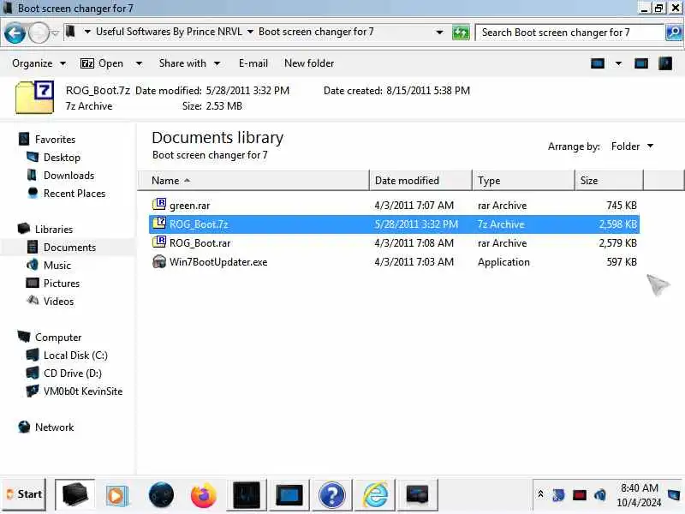Click the E-mail toolbar button
685x514 pixels.
(x=253, y=63)
